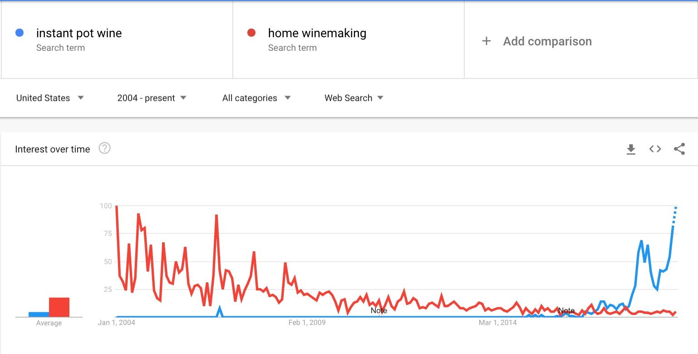Click the dotted blue forecast line end
The image size is (698, 354).
click(x=676, y=208)
